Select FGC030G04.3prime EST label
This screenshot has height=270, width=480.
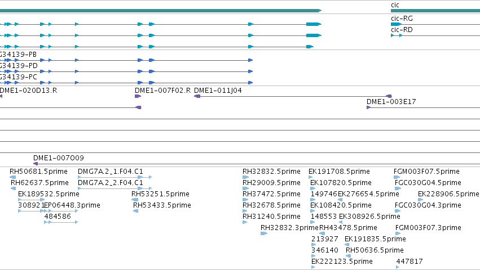(x=428, y=205)
